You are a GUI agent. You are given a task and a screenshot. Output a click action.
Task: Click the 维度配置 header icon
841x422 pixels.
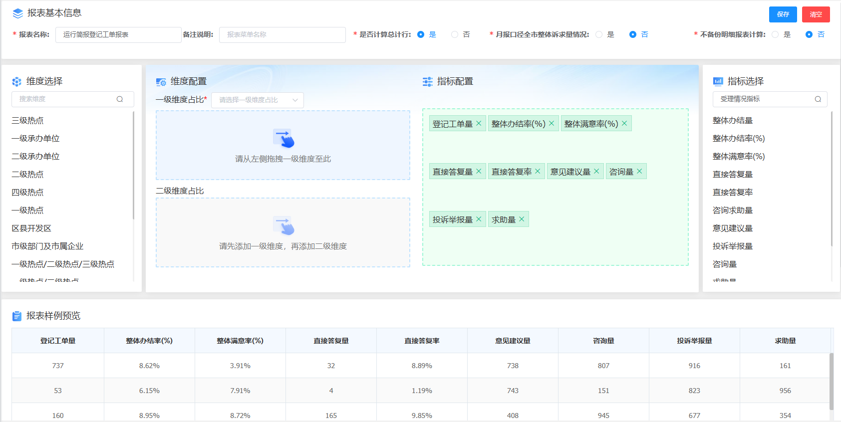(161, 82)
